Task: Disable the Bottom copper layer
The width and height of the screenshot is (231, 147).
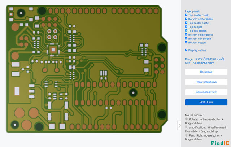Action: click(x=186, y=42)
